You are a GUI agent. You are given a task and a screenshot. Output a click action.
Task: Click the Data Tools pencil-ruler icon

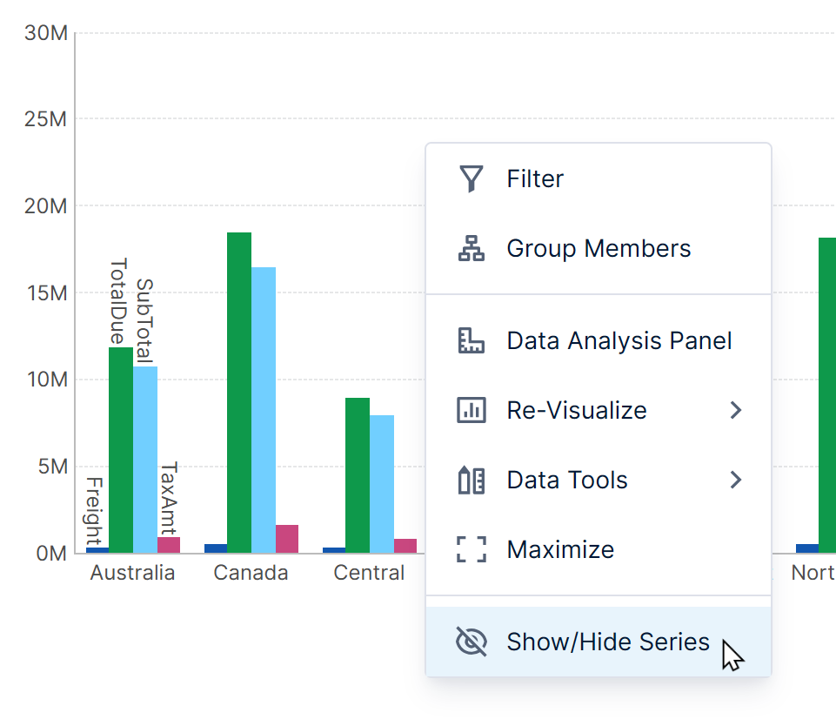pos(471,481)
